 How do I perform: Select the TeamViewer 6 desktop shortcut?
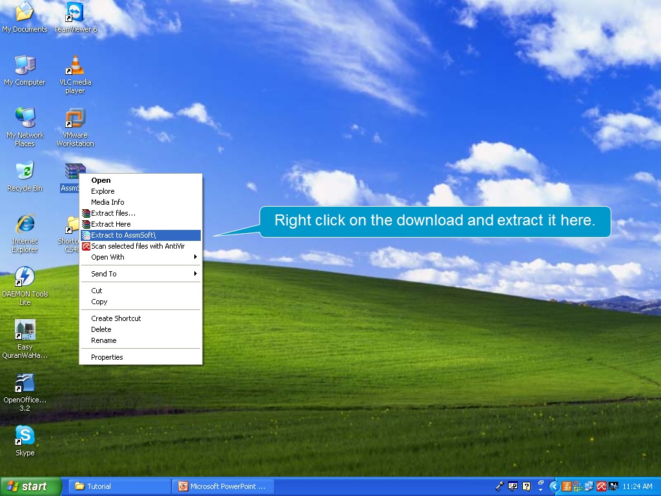pos(75,17)
